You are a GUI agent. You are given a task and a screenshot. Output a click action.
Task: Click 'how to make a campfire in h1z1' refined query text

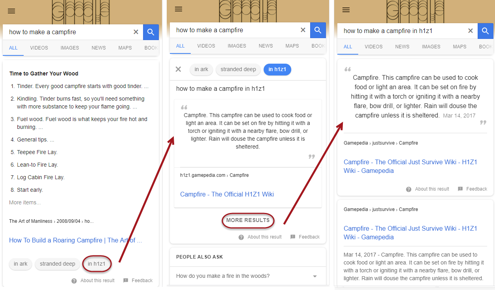pos(220,89)
